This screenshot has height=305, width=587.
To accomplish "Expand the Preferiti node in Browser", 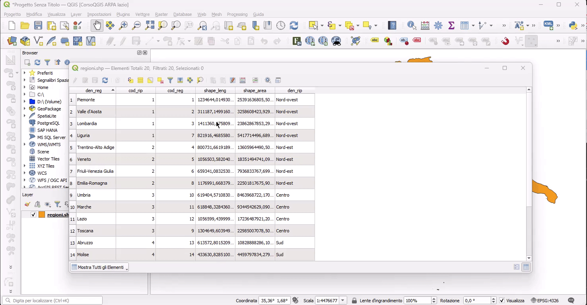I will tap(25, 73).
